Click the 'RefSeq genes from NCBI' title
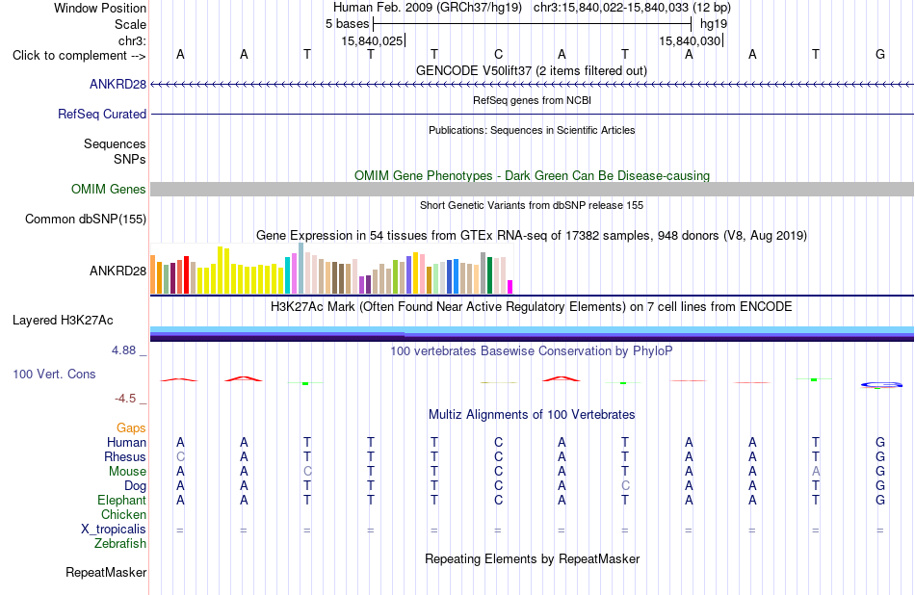915x595 pixels. [x=532, y=100]
